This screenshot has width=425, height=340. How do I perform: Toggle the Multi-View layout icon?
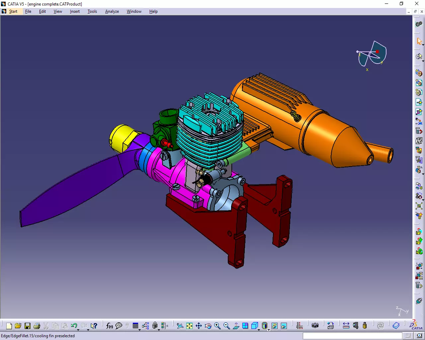[245, 326]
